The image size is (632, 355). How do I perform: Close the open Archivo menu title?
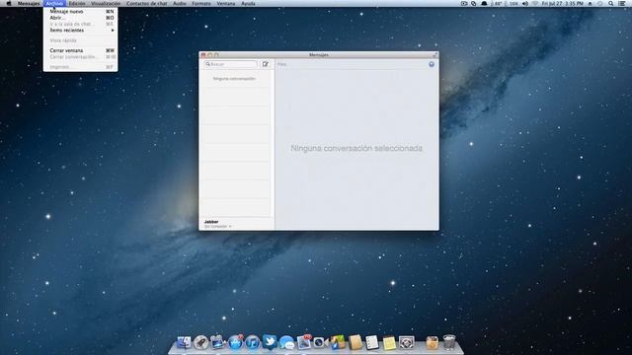pos(54,3)
